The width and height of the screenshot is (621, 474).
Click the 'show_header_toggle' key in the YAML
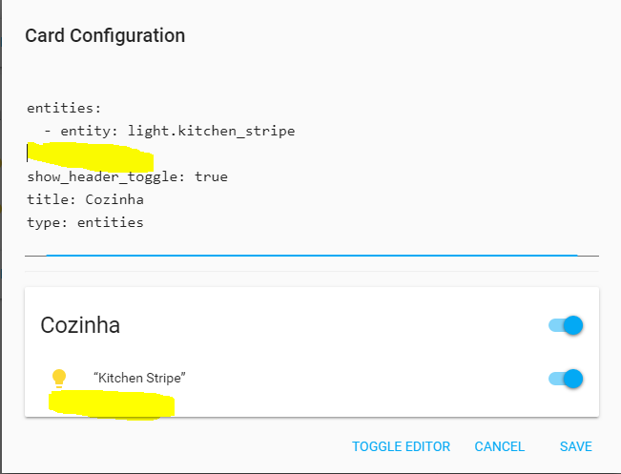(102, 176)
